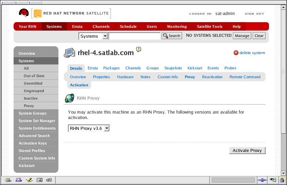Screen dimensions: 287x185
Task: Open the Channels top navigation menu
Action: click(101, 27)
